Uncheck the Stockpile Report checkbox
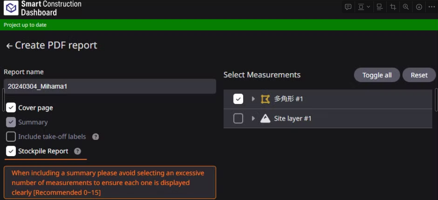438x200 pixels. pyautogui.click(x=11, y=151)
